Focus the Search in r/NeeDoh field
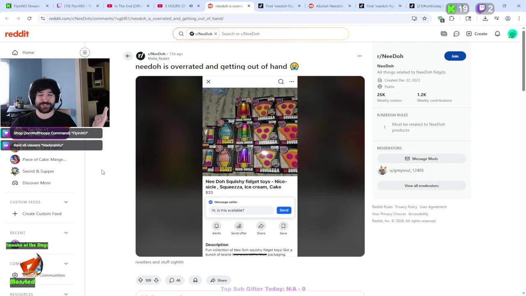 point(283,34)
